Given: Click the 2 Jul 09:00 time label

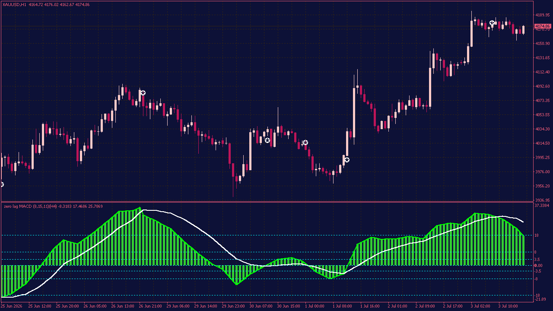Looking at the screenshot, I should [x=425, y=306].
